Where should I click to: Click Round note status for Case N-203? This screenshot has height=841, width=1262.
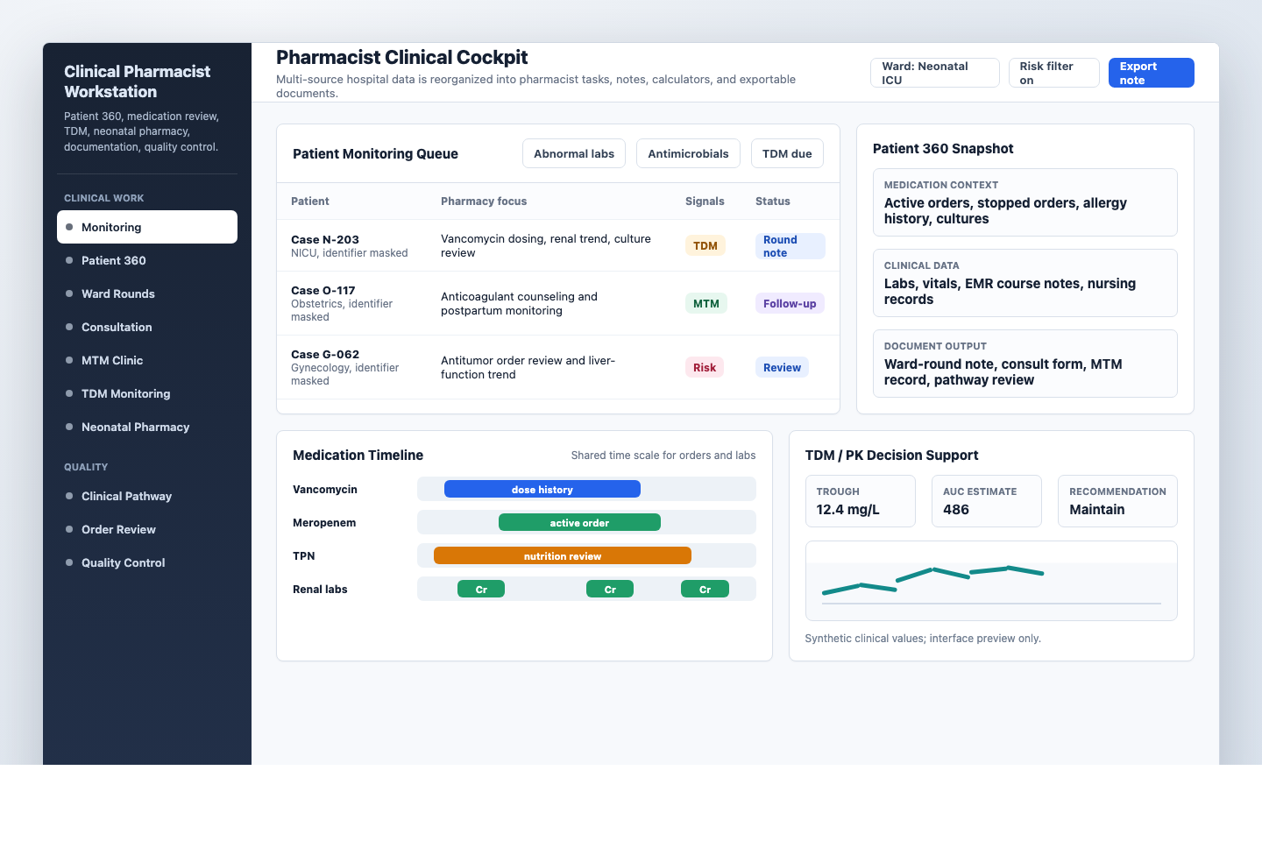790,246
